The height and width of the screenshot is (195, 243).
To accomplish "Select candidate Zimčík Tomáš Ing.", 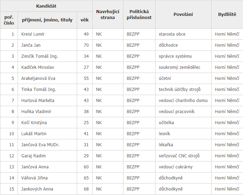I will pos(39,56).
